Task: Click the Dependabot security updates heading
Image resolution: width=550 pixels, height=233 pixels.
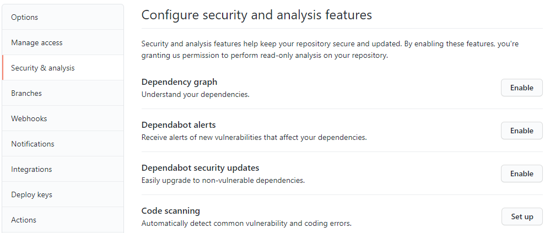Action: pyautogui.click(x=200, y=168)
